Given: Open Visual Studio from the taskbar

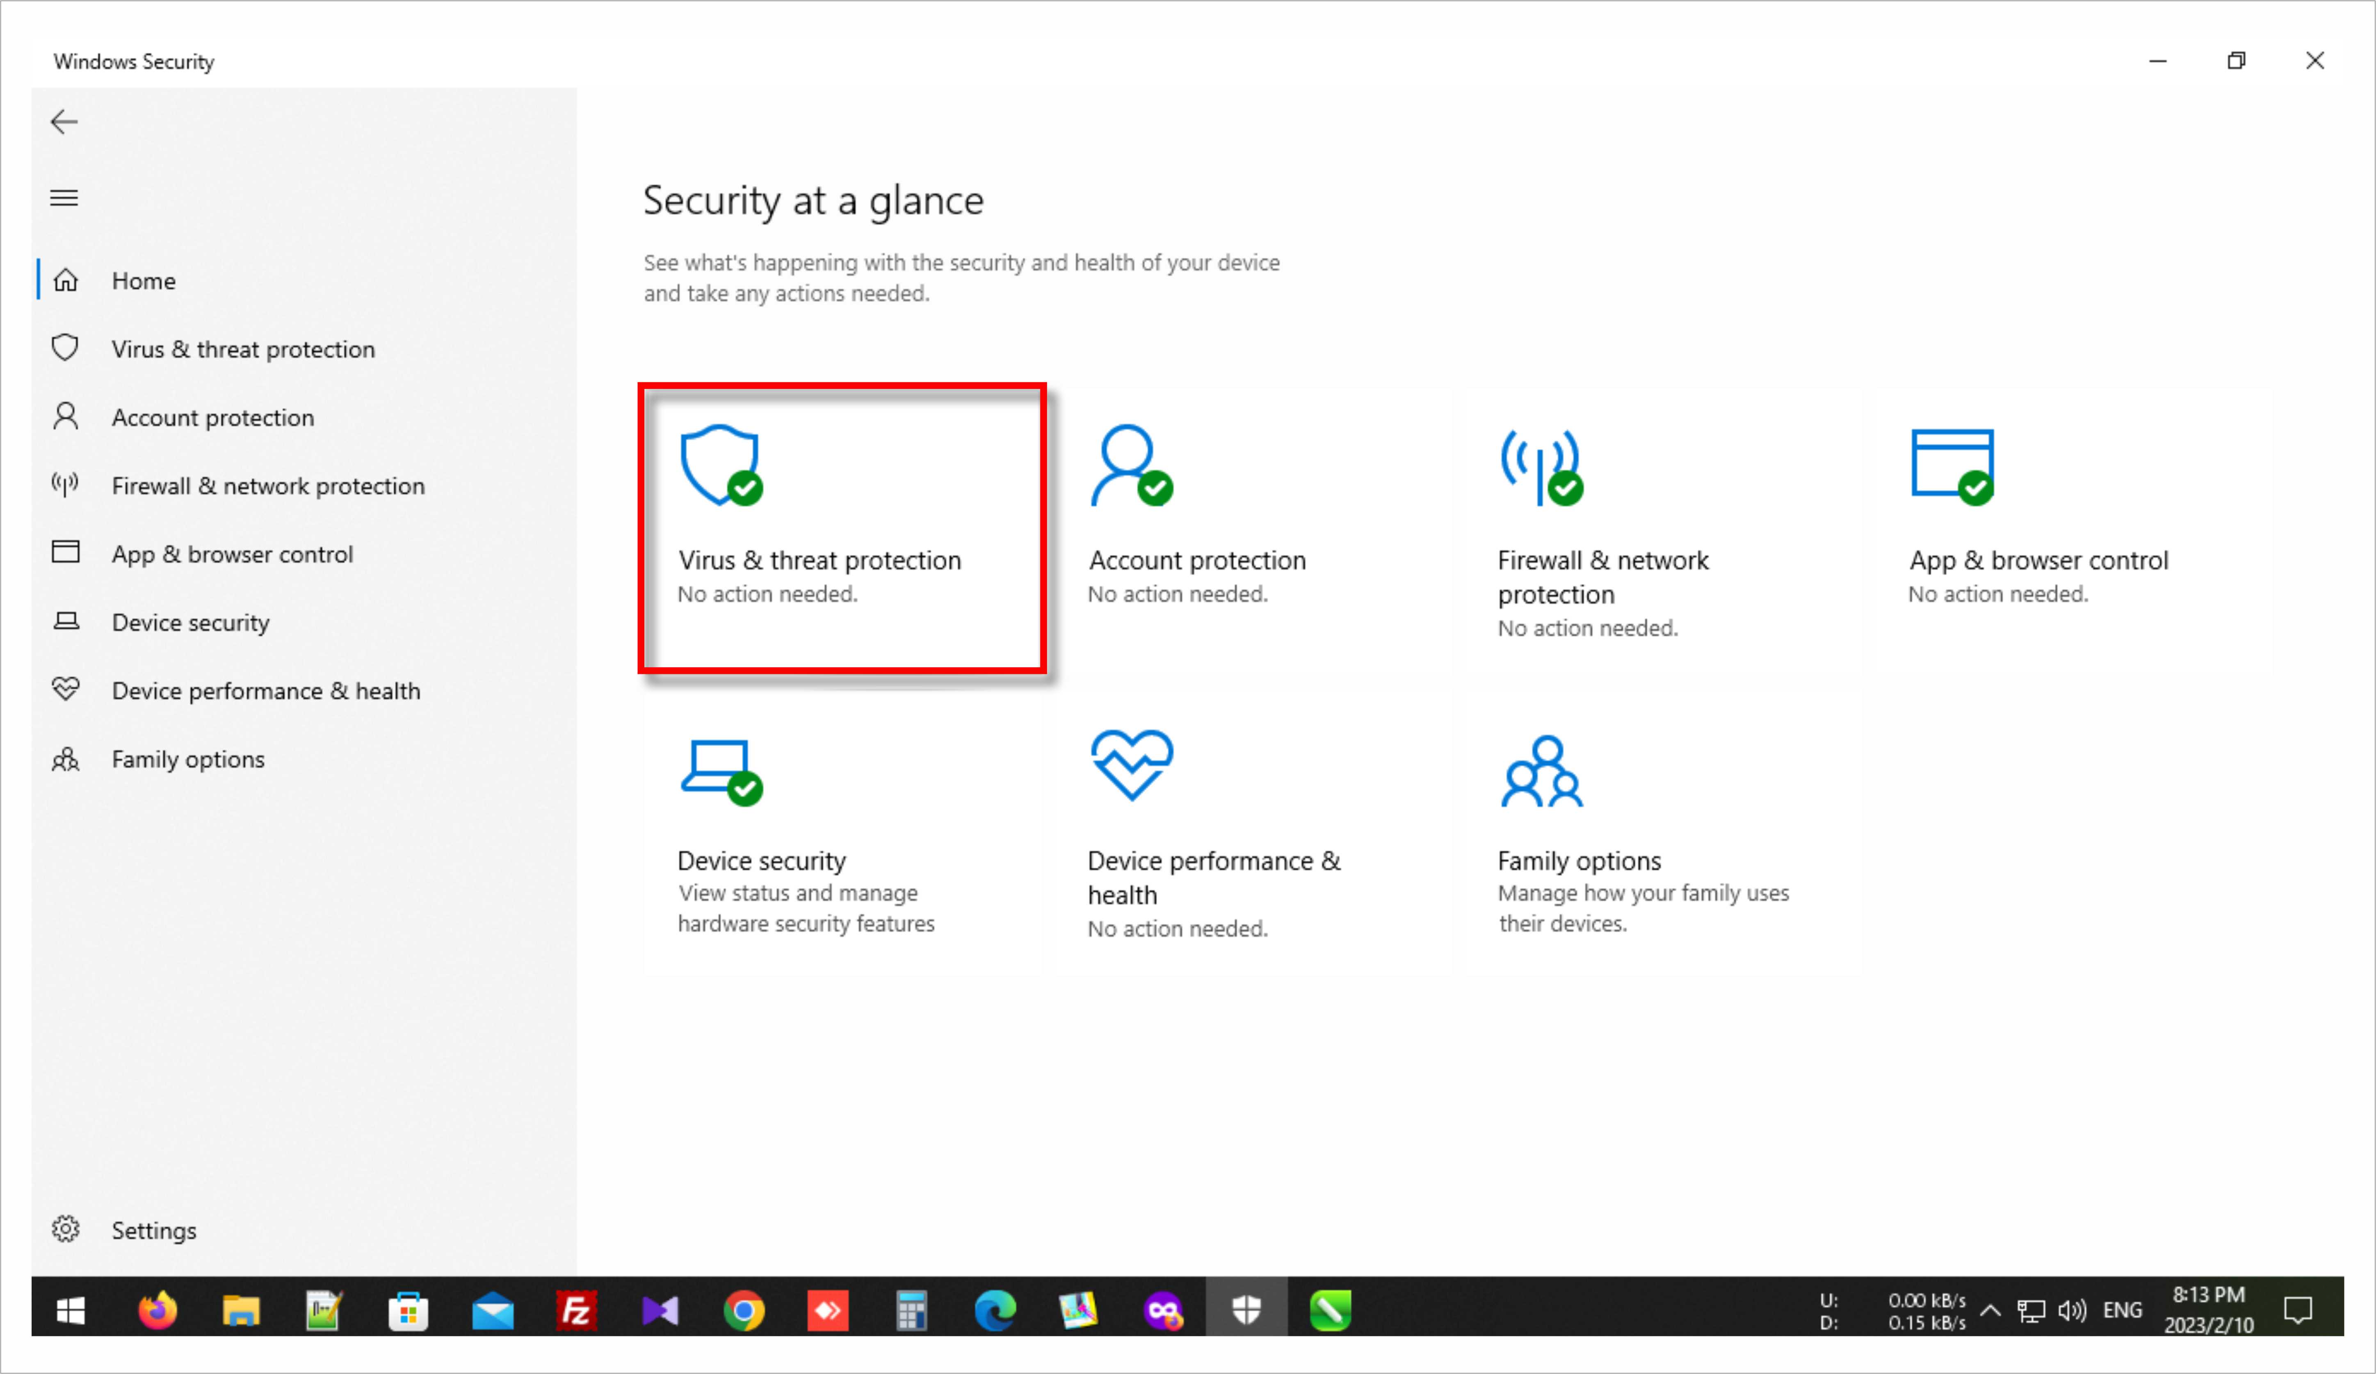Looking at the screenshot, I should click(x=660, y=1310).
